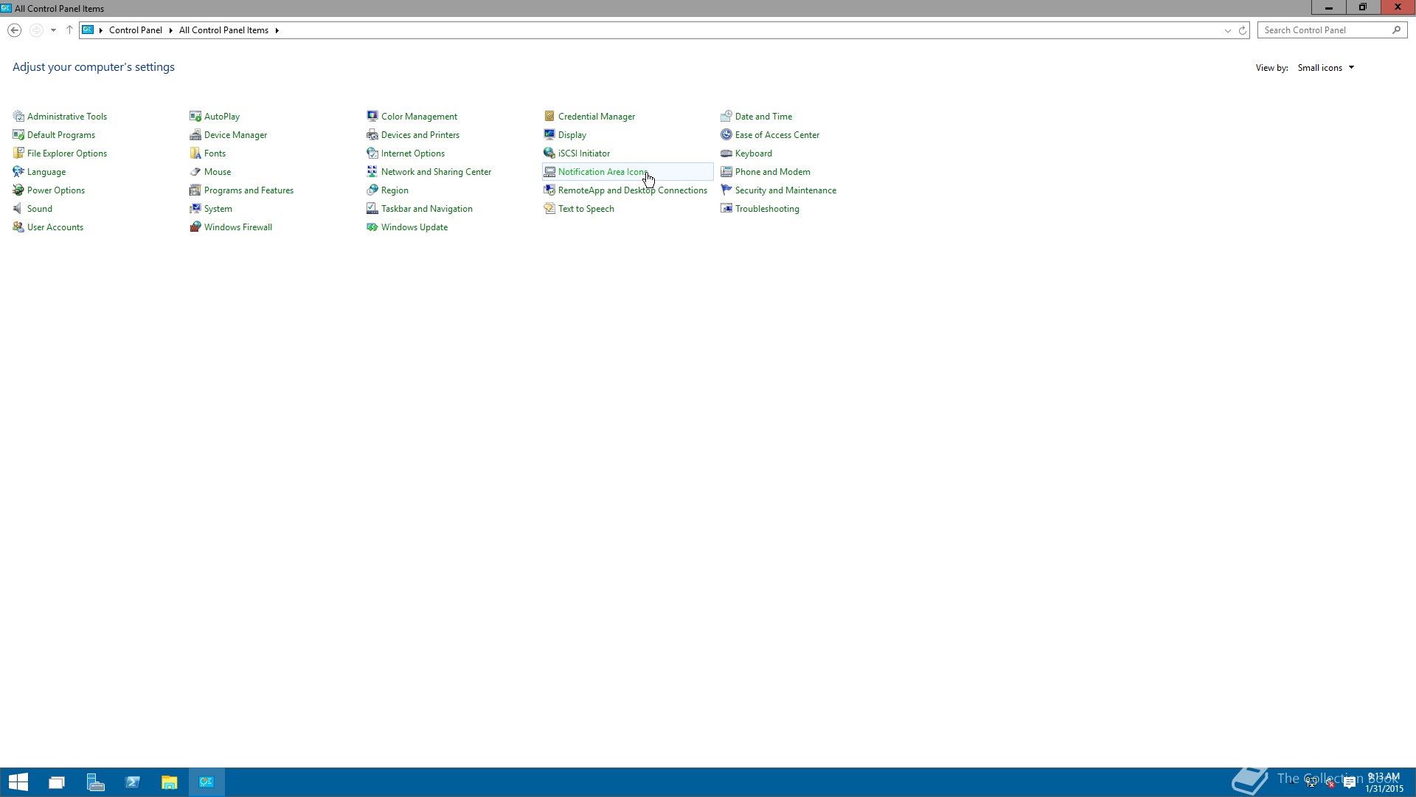
Task: Click Taskbar and Navigation icon
Action: 372,209
